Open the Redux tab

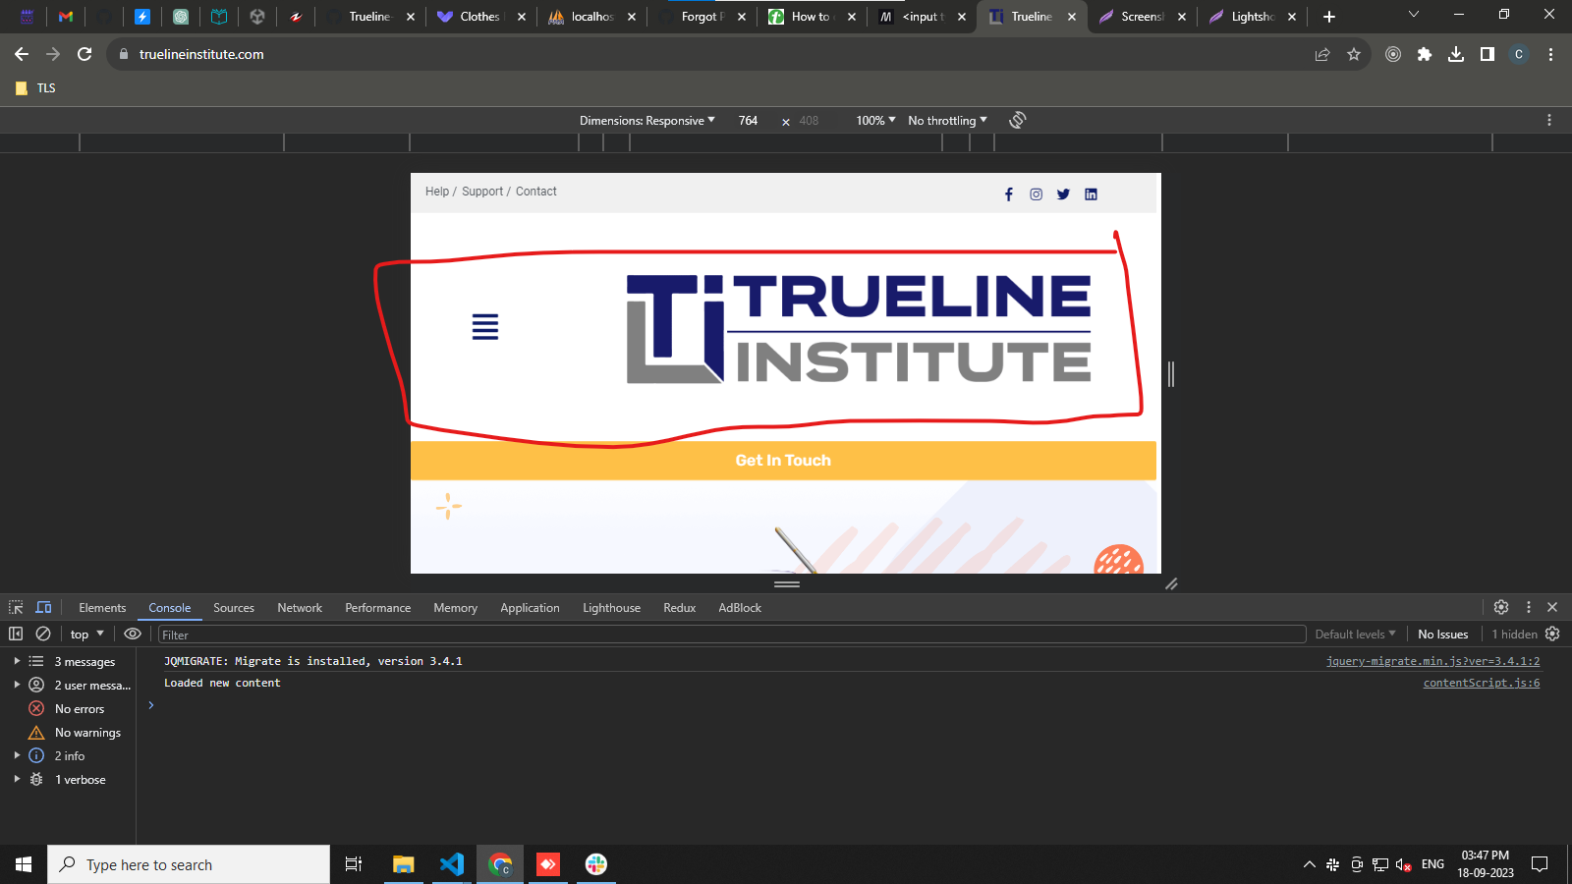coord(679,608)
